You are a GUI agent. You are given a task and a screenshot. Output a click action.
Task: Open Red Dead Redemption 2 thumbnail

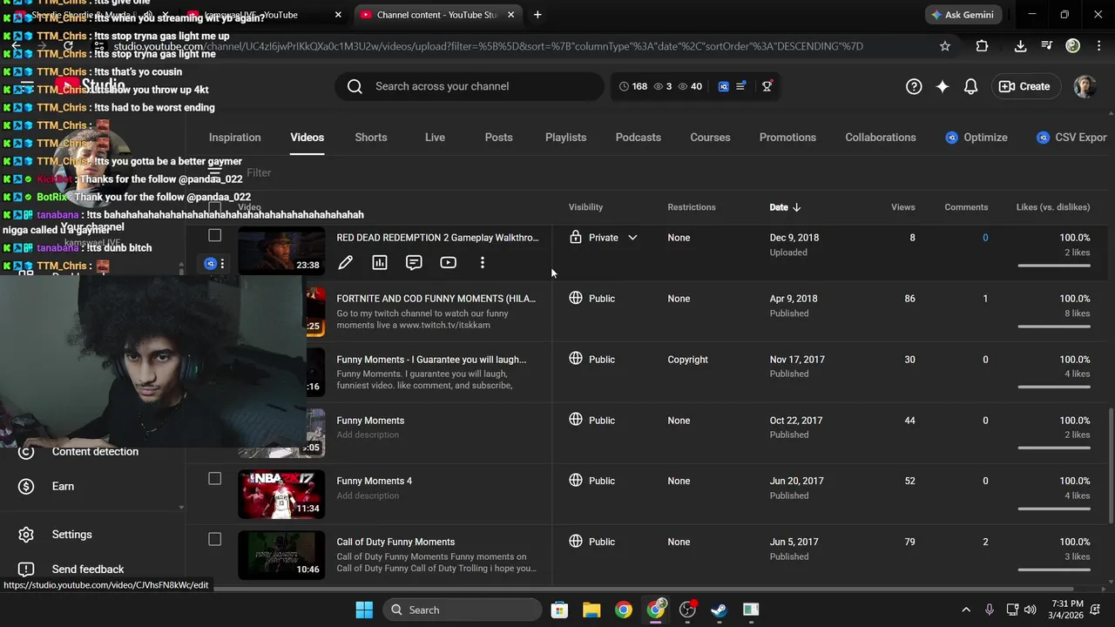click(281, 251)
